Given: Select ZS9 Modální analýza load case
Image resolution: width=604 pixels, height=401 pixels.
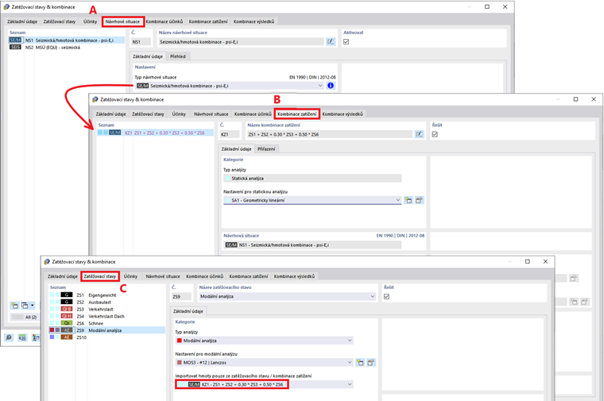Looking at the screenshot, I should 106,330.
